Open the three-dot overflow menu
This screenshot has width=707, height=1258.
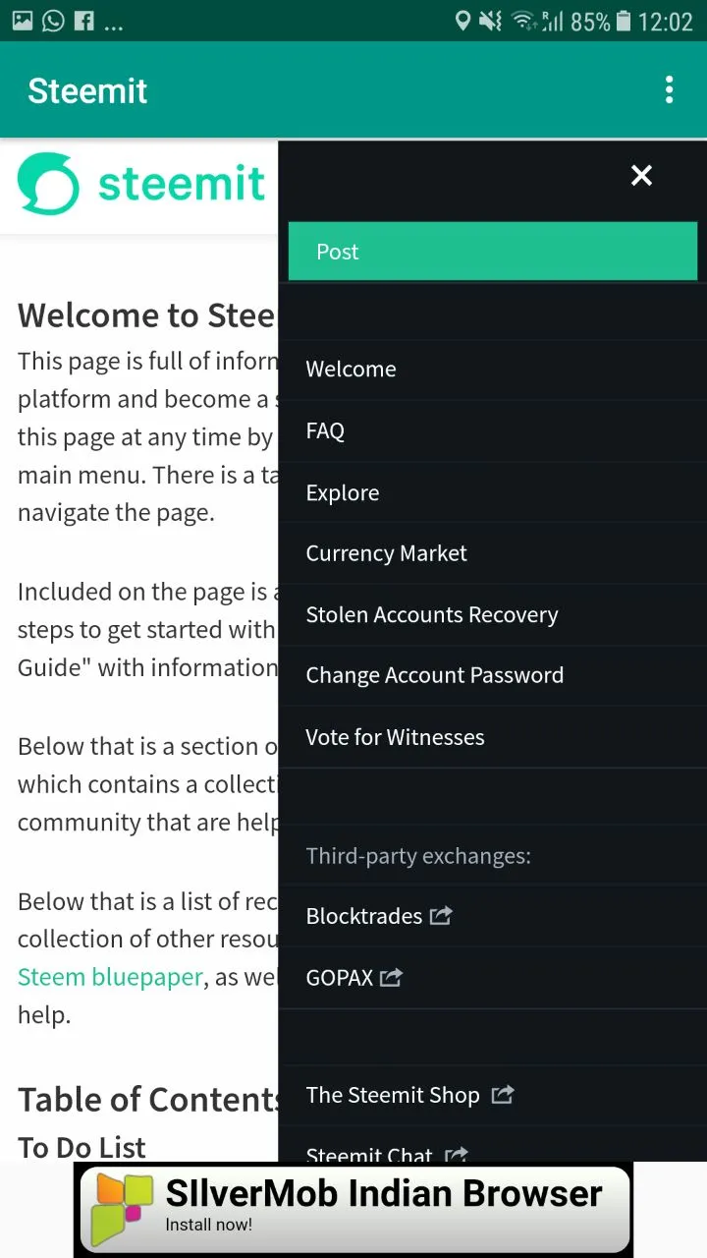669,90
